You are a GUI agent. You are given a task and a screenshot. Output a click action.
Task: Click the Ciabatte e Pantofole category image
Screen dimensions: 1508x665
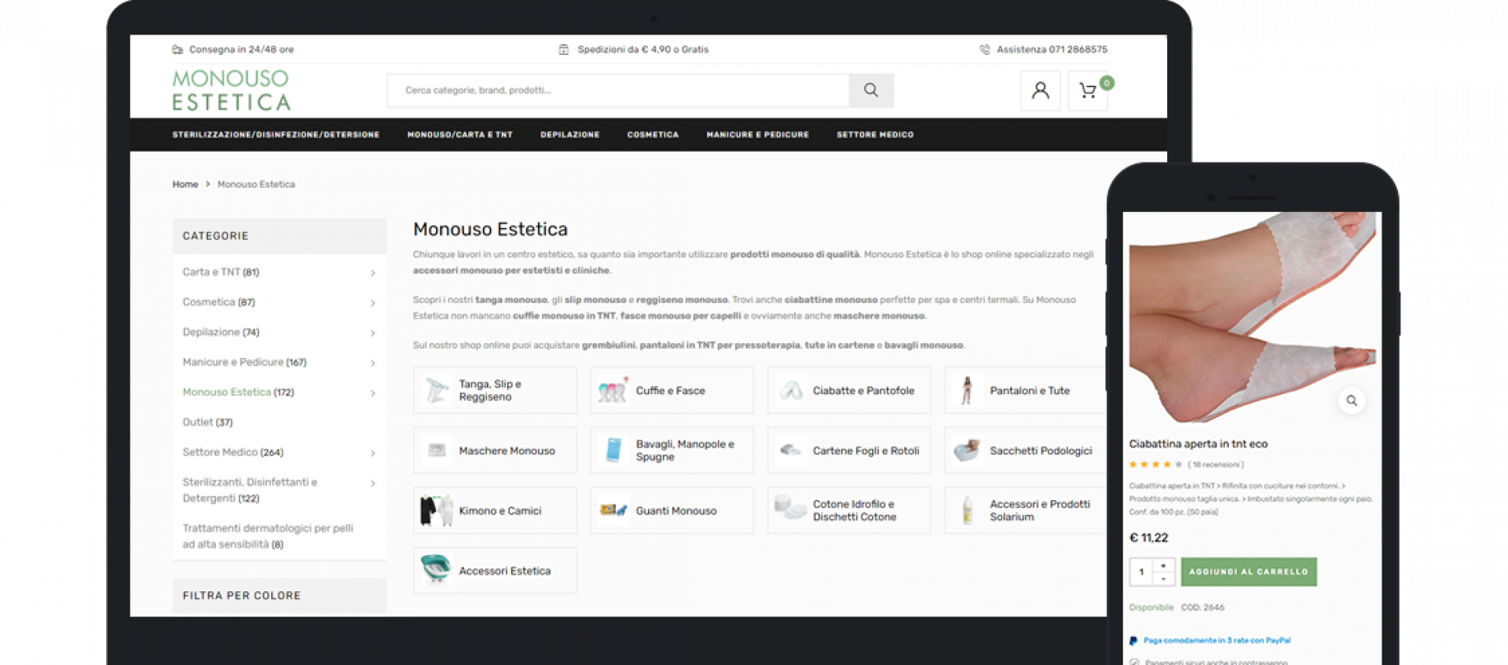pos(790,390)
